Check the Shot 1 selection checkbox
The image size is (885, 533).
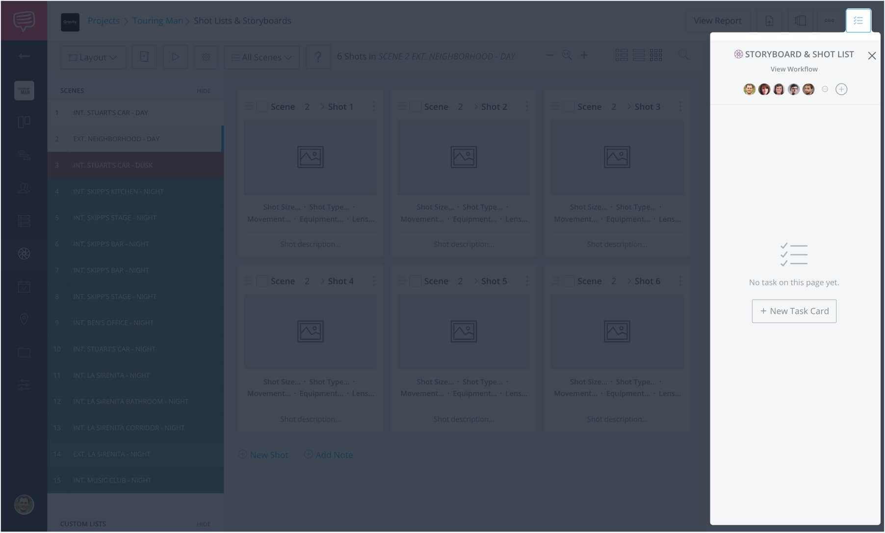262,106
